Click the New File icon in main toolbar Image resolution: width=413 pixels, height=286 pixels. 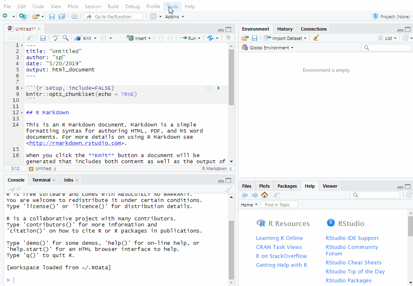point(5,16)
